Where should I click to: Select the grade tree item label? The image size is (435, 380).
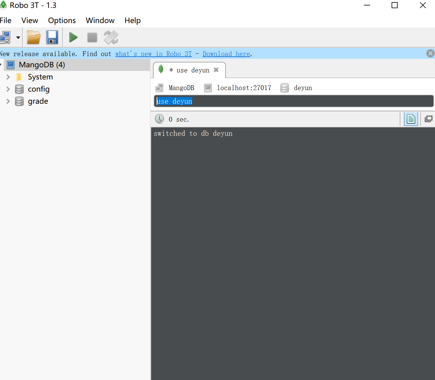pyautogui.click(x=38, y=101)
